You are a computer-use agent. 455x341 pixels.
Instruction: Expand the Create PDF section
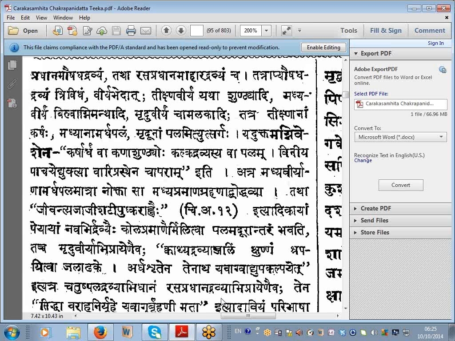(375, 208)
